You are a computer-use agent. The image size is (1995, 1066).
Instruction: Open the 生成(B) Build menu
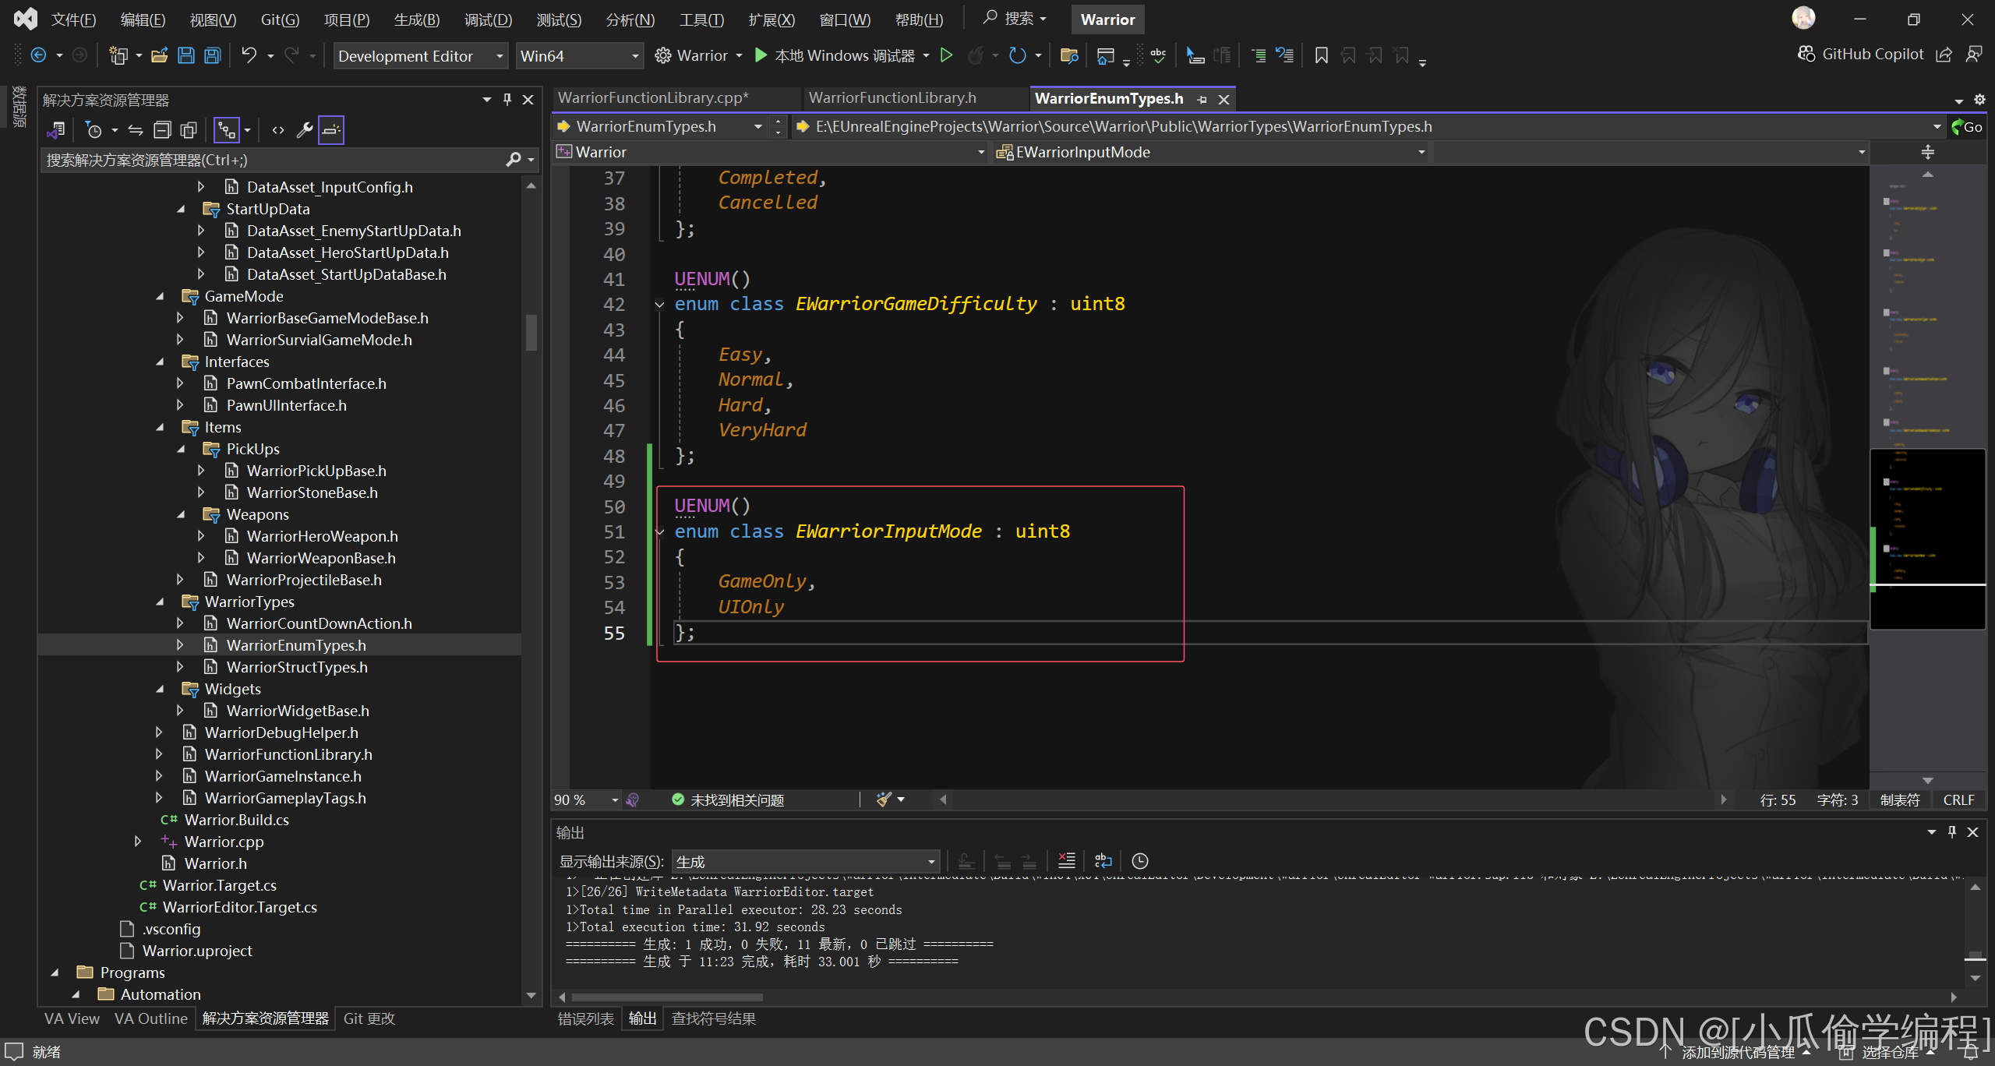point(416,19)
